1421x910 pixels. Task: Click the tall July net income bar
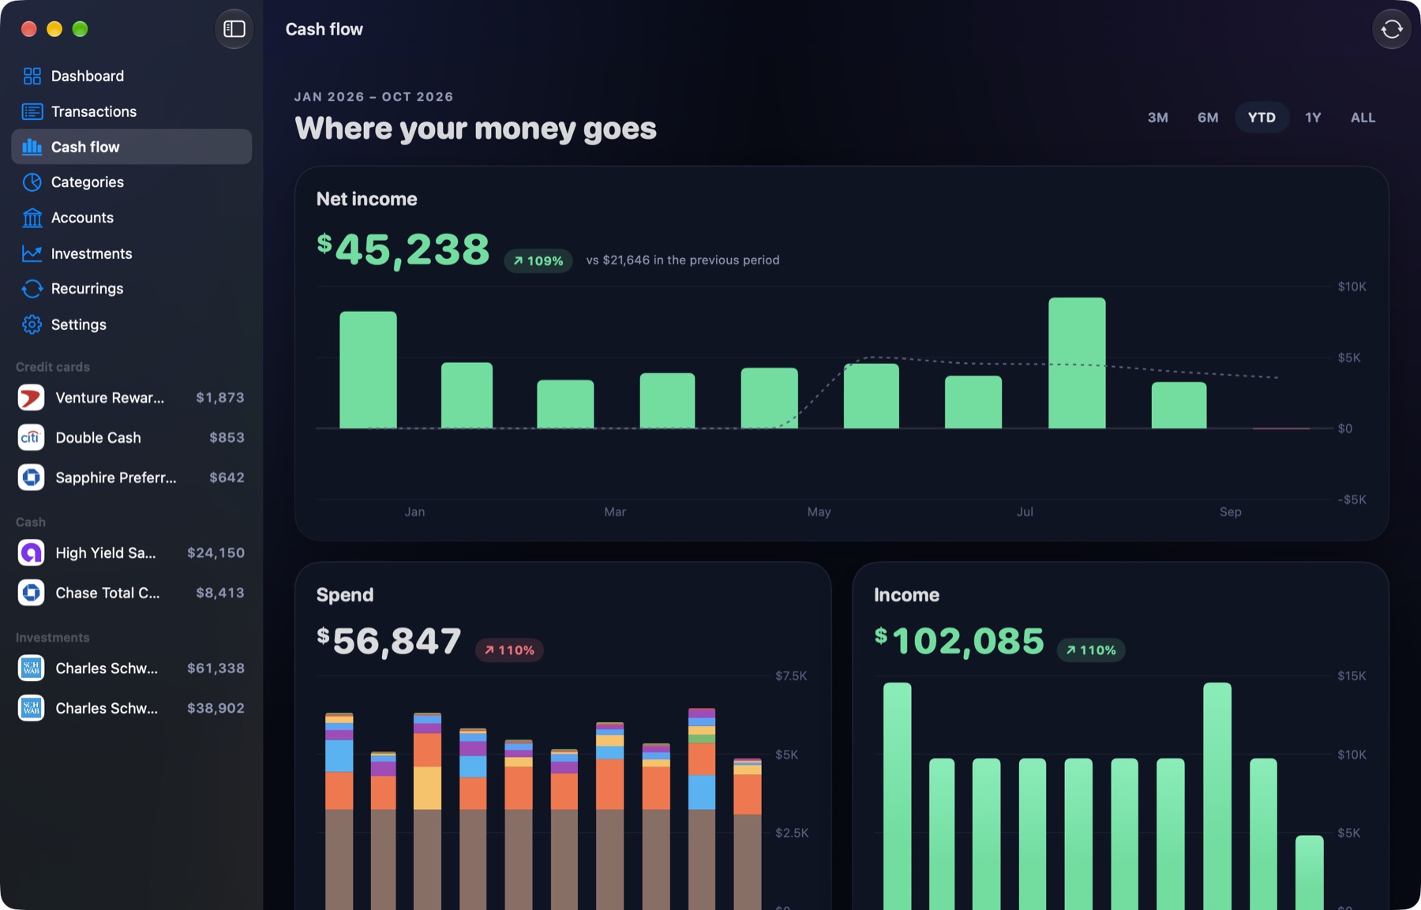point(1077,363)
